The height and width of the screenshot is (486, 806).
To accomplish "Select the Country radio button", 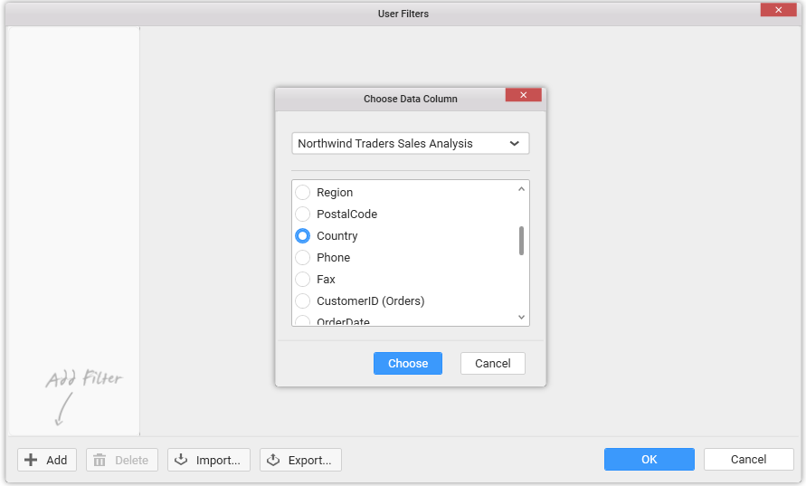I will [303, 236].
